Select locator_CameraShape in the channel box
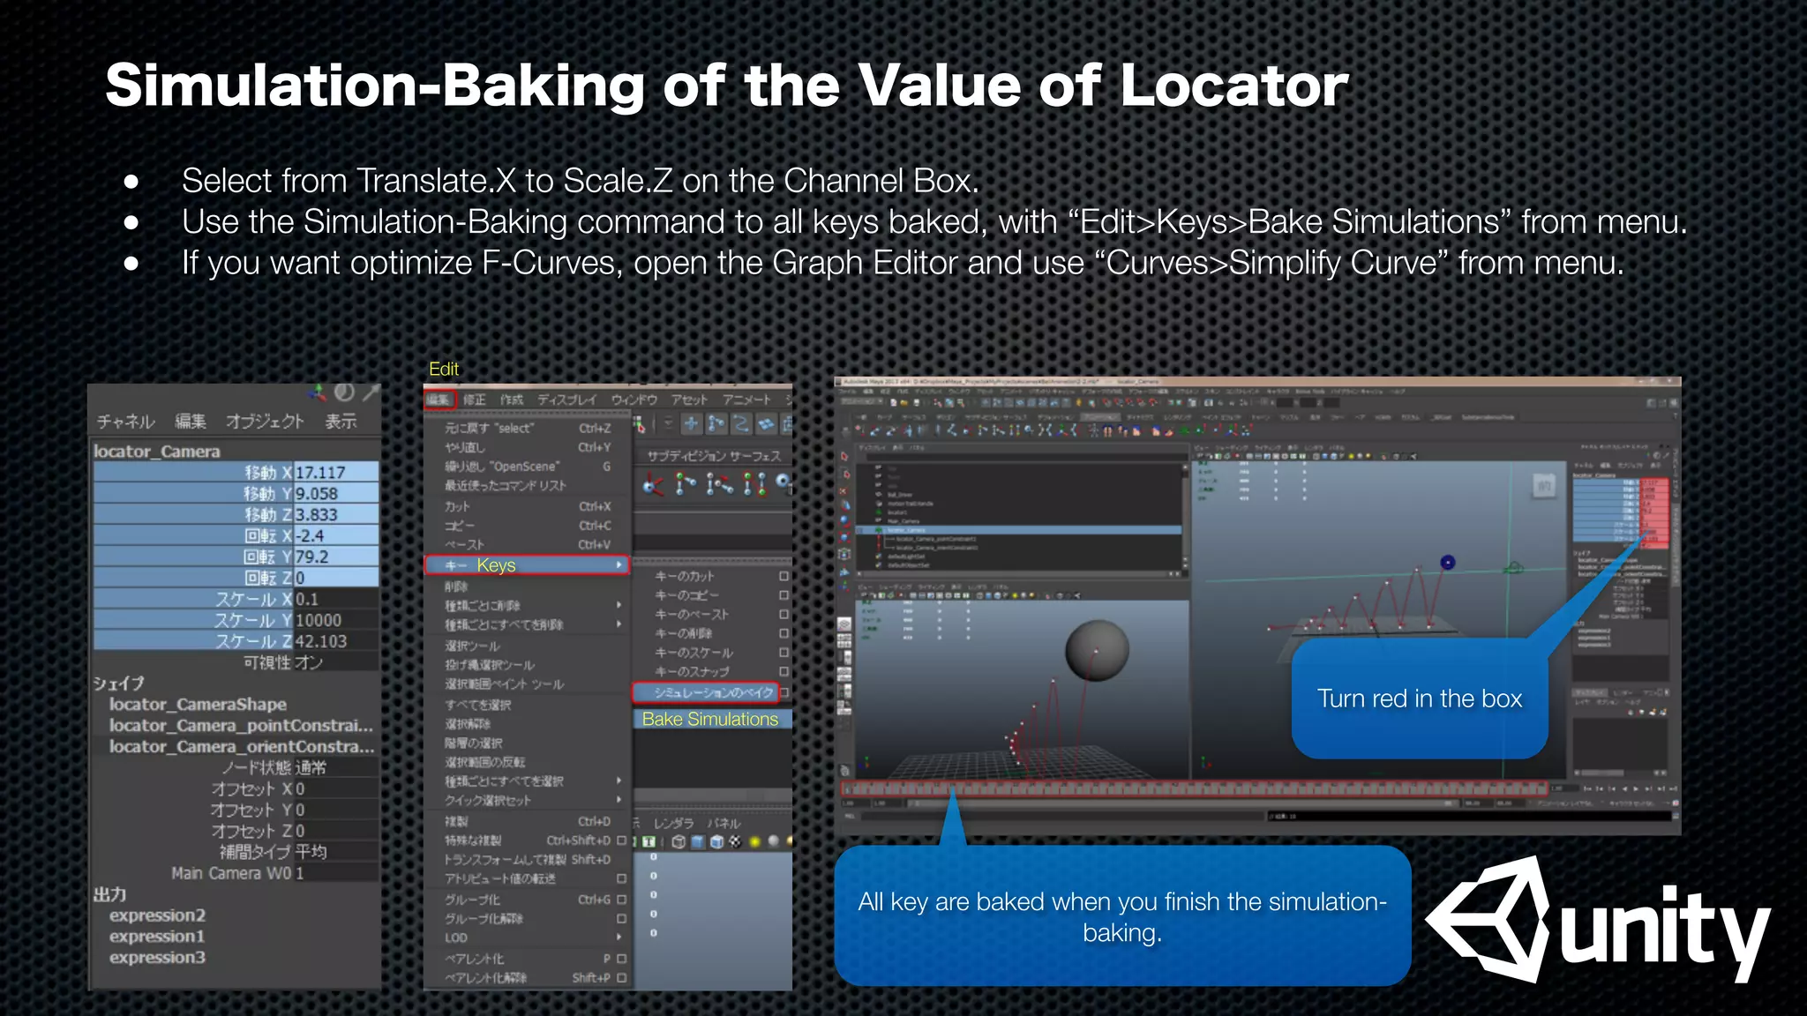Image resolution: width=1807 pixels, height=1016 pixels. click(198, 705)
